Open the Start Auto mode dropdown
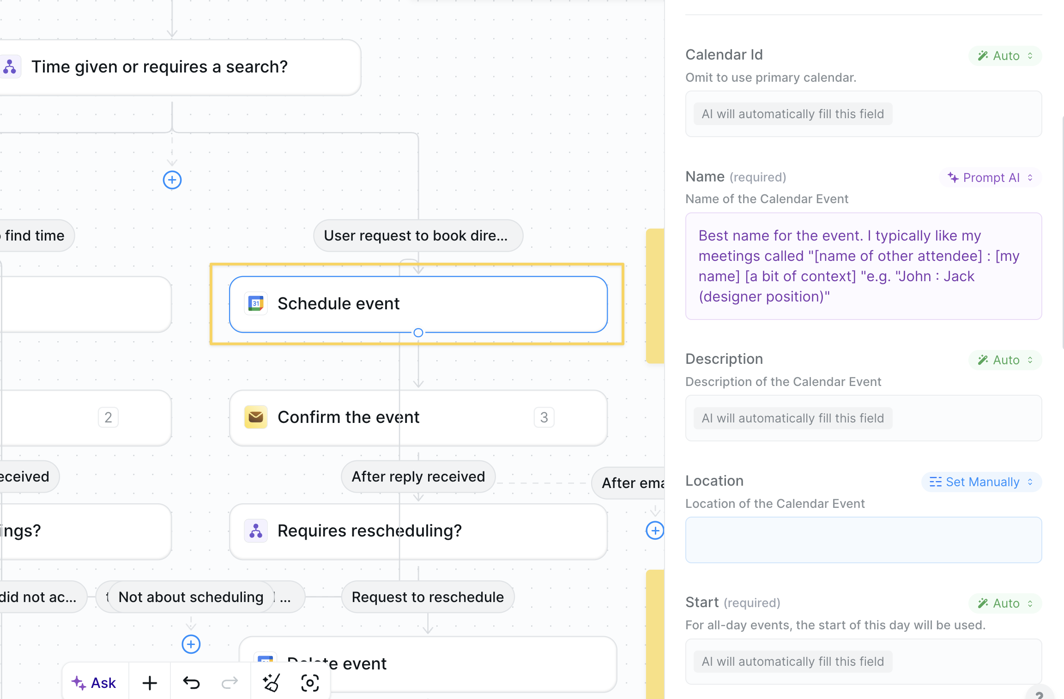1064x699 pixels. click(1005, 603)
